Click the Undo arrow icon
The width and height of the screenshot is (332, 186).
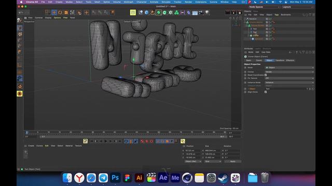21,12
